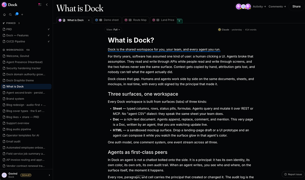
Task: Expand the Govind account menu chevron
Action: [x=49, y=175]
